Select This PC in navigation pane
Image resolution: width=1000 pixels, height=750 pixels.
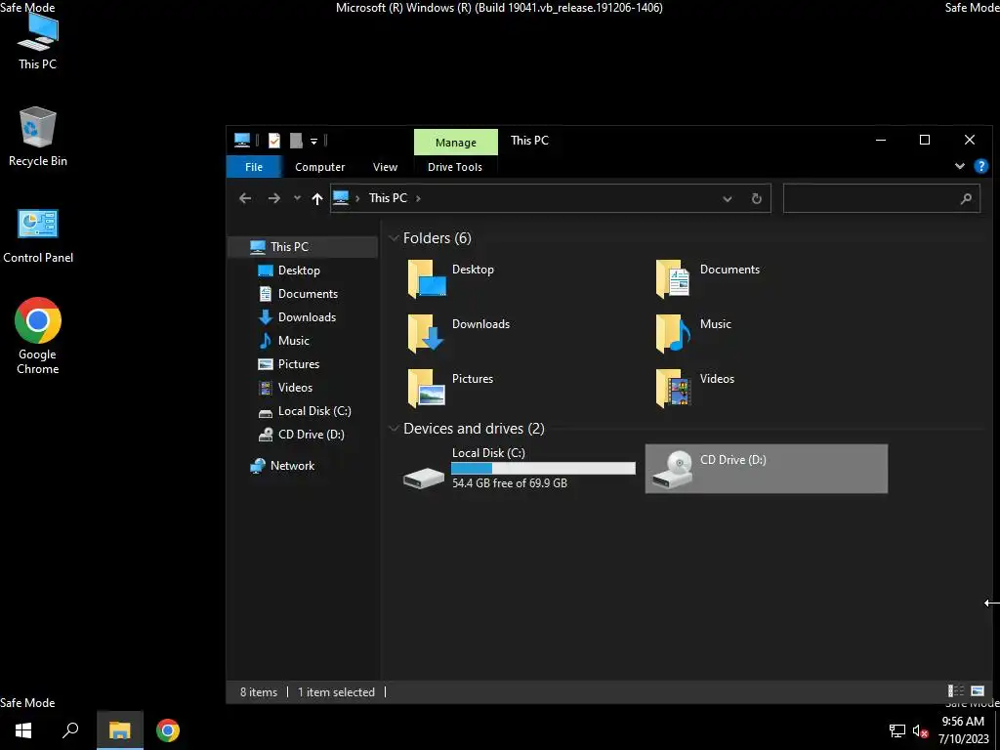click(x=304, y=247)
